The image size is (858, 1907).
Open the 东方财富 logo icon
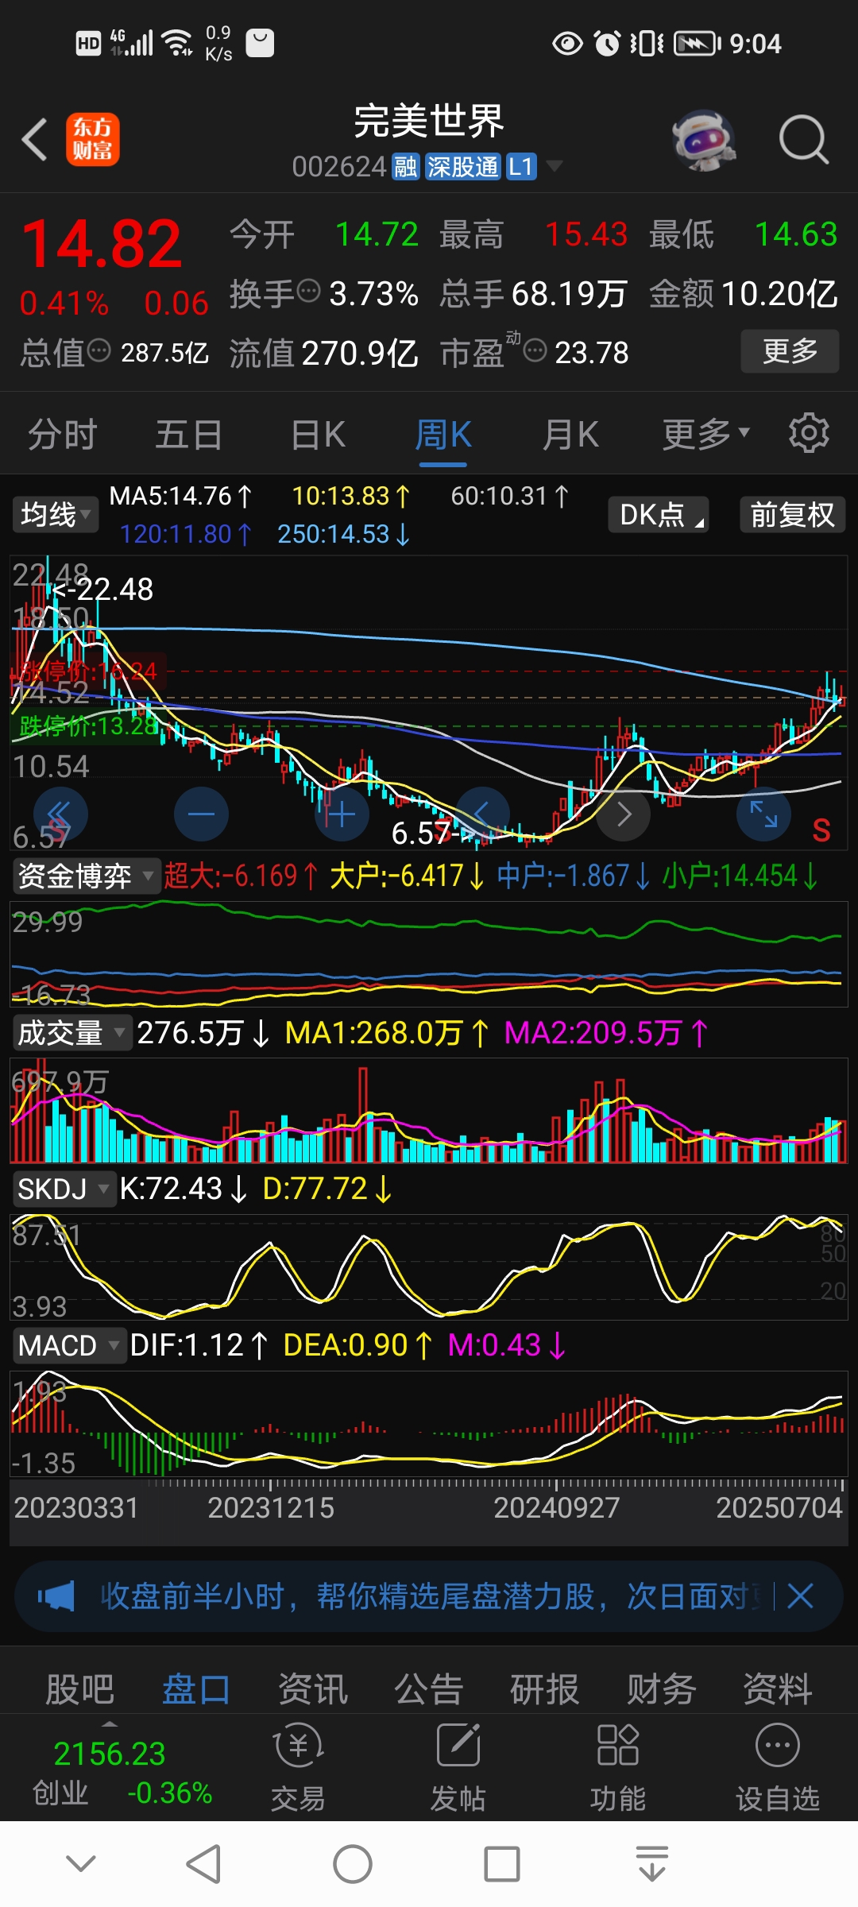pos(92,139)
